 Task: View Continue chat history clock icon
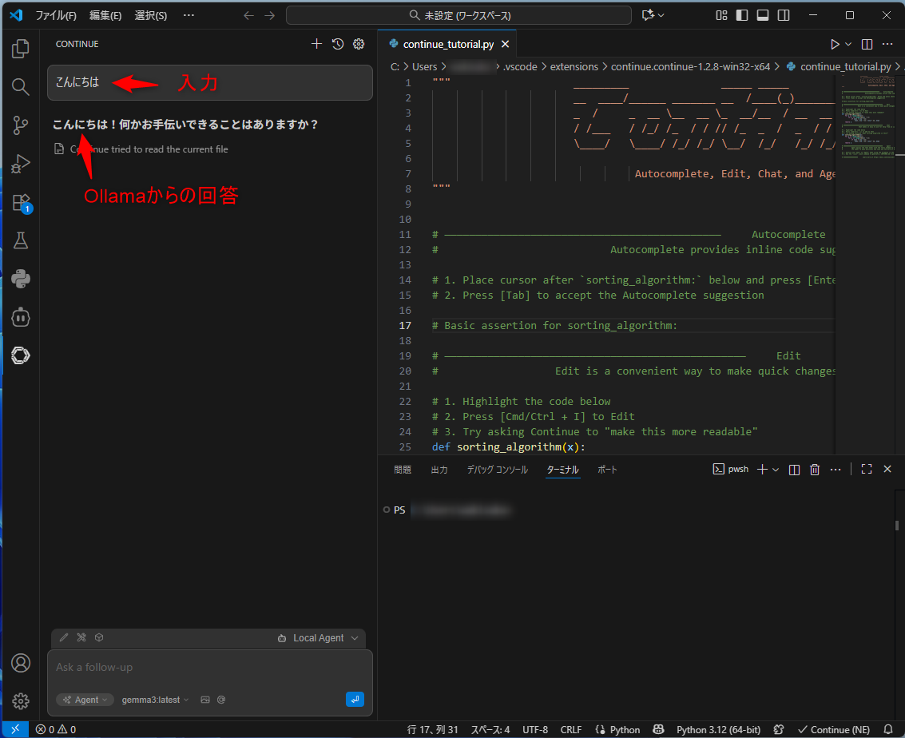point(338,44)
